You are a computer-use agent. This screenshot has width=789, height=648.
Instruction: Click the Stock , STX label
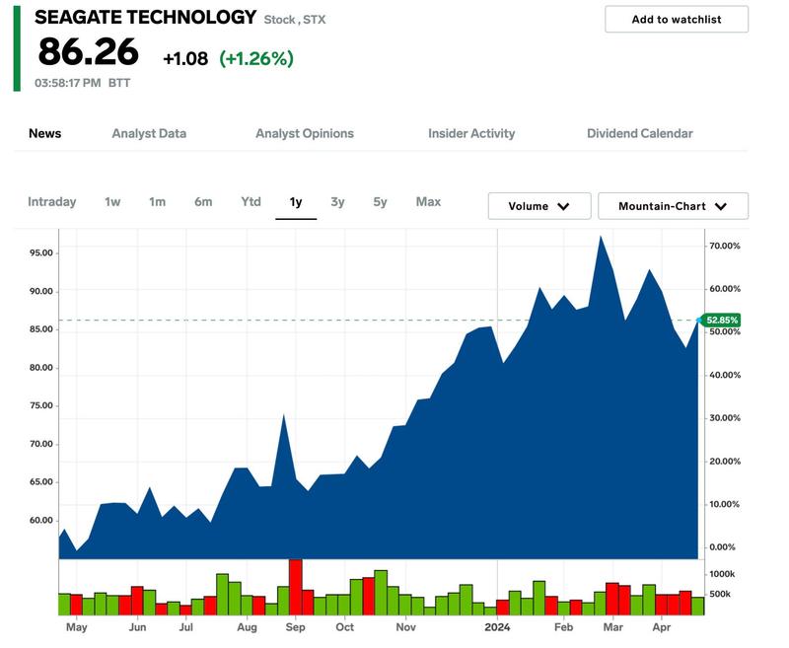[295, 20]
